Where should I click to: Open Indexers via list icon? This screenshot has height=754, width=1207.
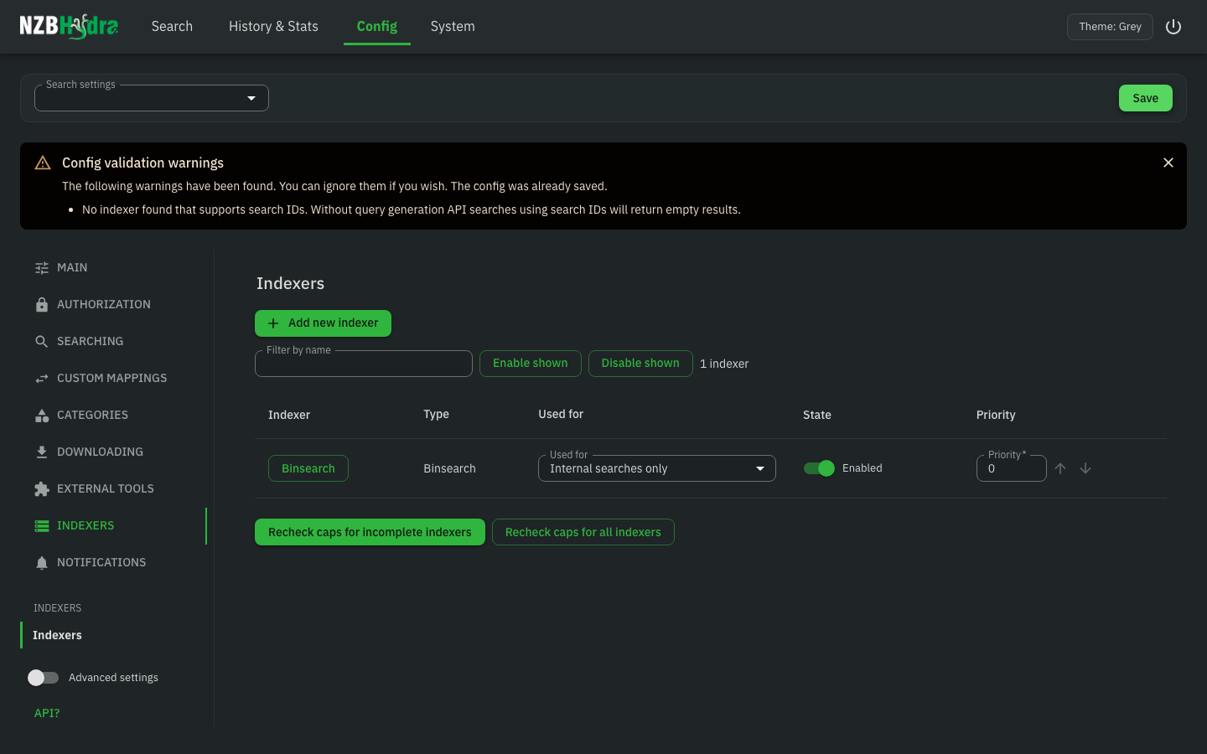[42, 526]
